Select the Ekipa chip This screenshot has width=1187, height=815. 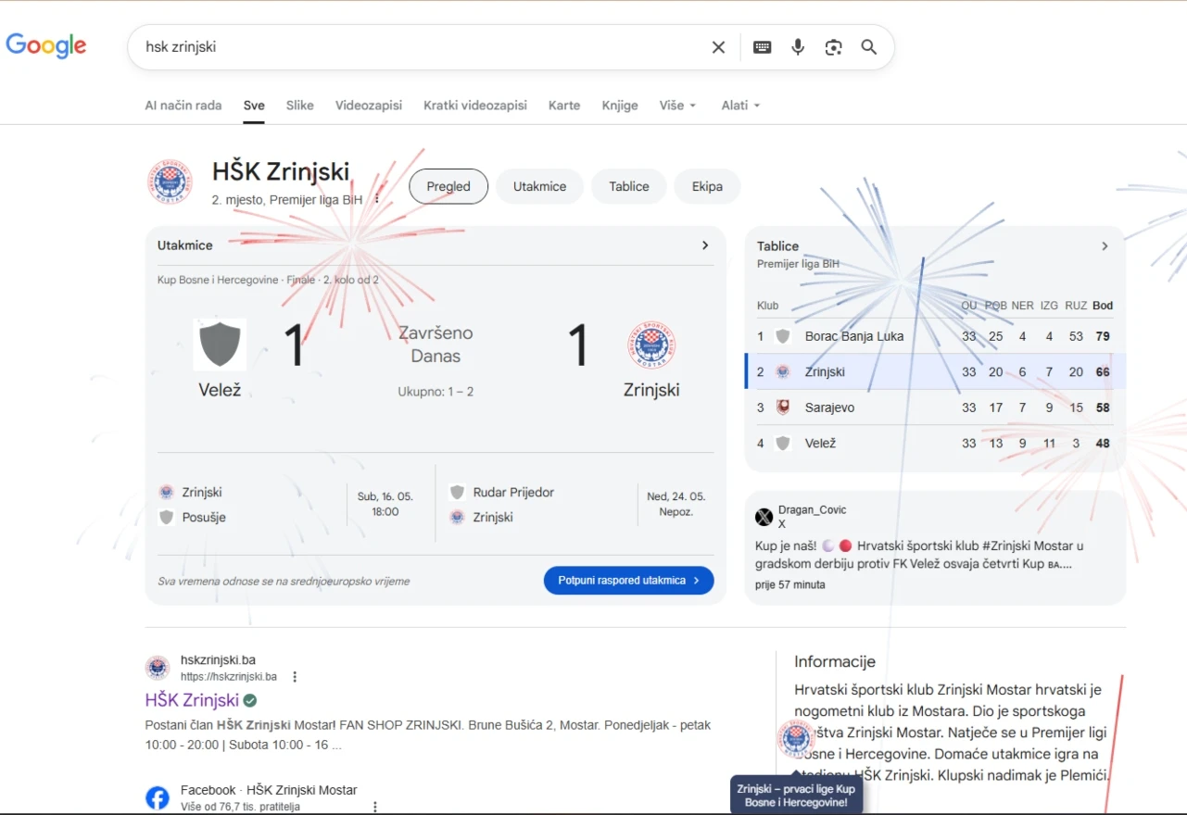707,186
